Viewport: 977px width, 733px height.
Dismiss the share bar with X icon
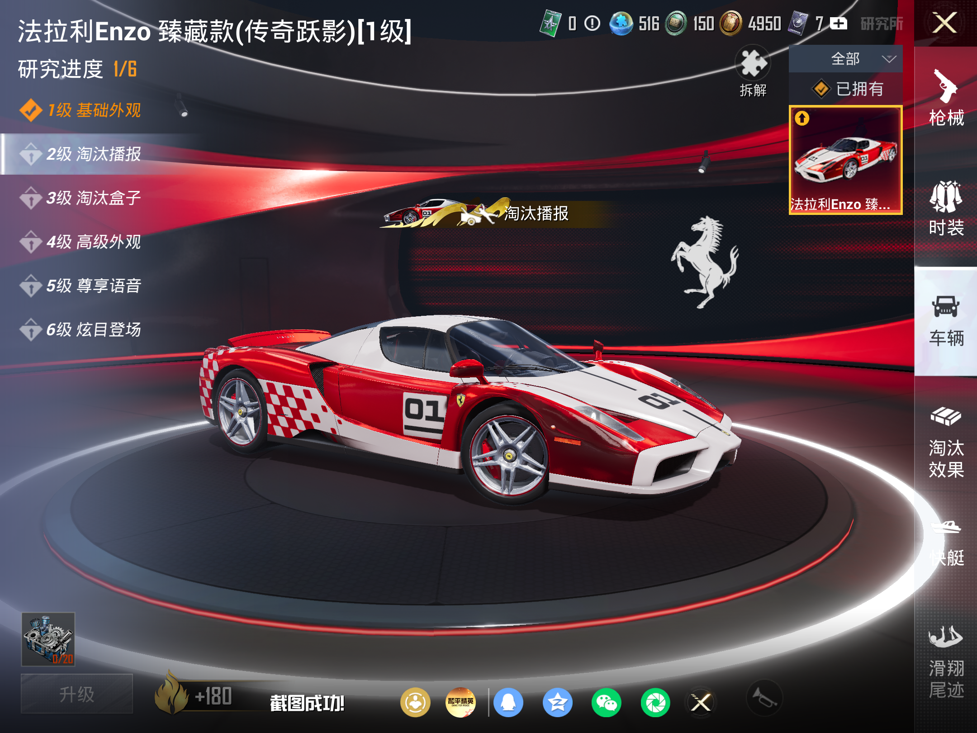pos(701,703)
